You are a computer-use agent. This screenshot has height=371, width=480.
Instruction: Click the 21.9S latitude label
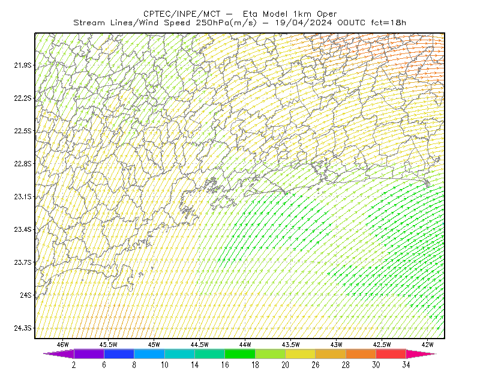23,65
